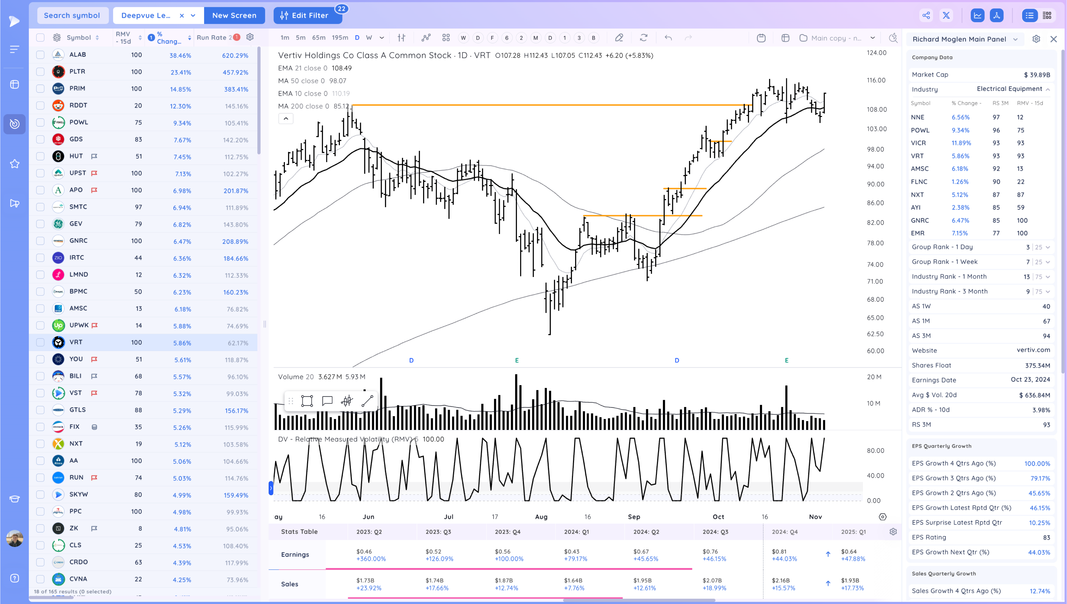Open Stats Table settings gear

893,531
